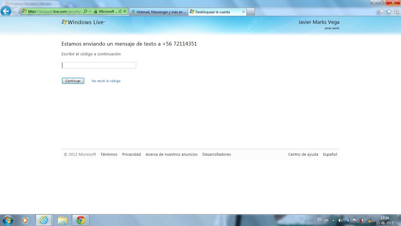Open Windows Media Player from taskbar
Viewport: 401px width, 226px height.
point(26,220)
